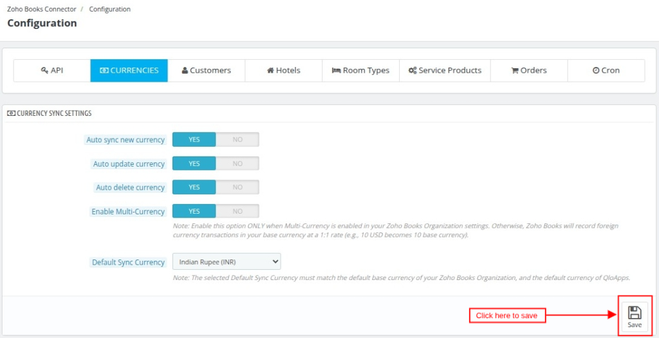Click the Multi-Currency note text
Image resolution: width=659 pixels, height=338 pixels.
click(396, 230)
